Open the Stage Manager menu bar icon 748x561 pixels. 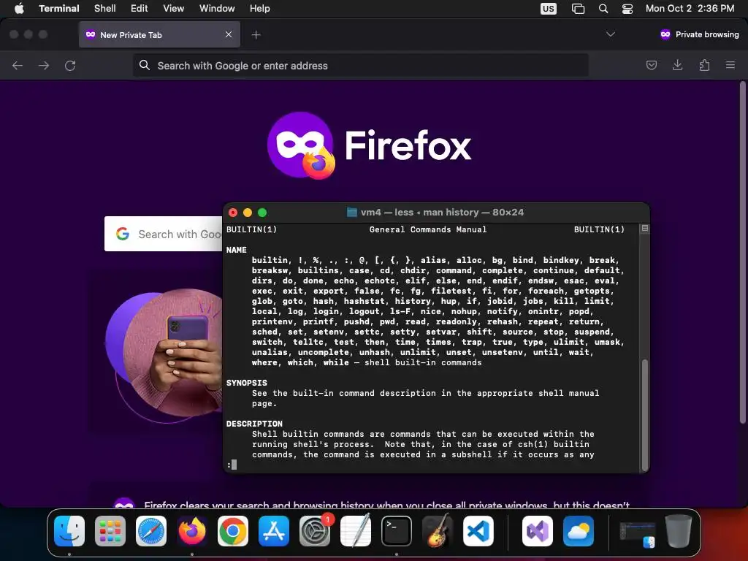pos(578,9)
